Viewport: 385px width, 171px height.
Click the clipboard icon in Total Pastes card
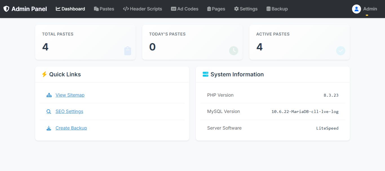pyautogui.click(x=128, y=51)
